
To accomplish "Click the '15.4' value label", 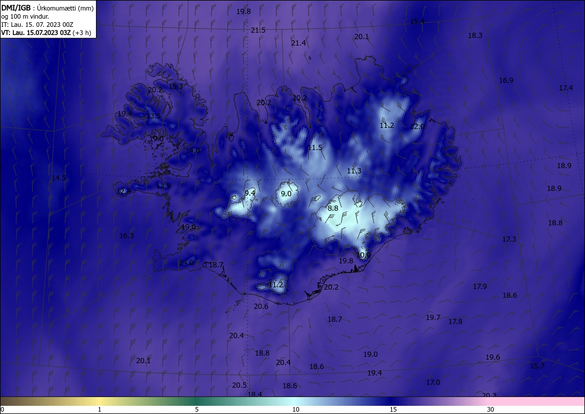I will [417, 22].
